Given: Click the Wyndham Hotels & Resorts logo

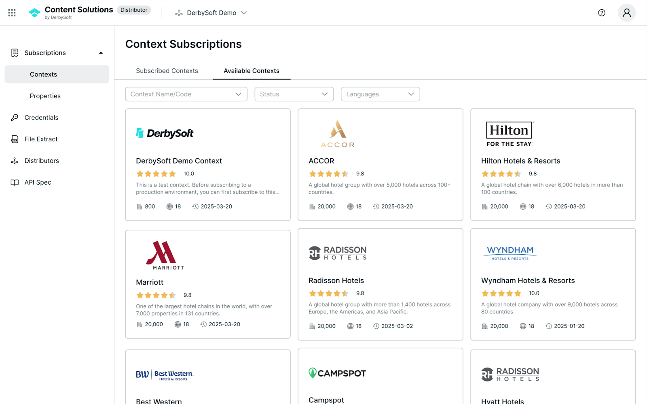Looking at the screenshot, I should click(x=510, y=253).
